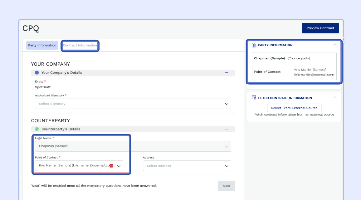Click the Preview Contract button
Image resolution: width=361 pixels, height=200 pixels.
tap(320, 28)
